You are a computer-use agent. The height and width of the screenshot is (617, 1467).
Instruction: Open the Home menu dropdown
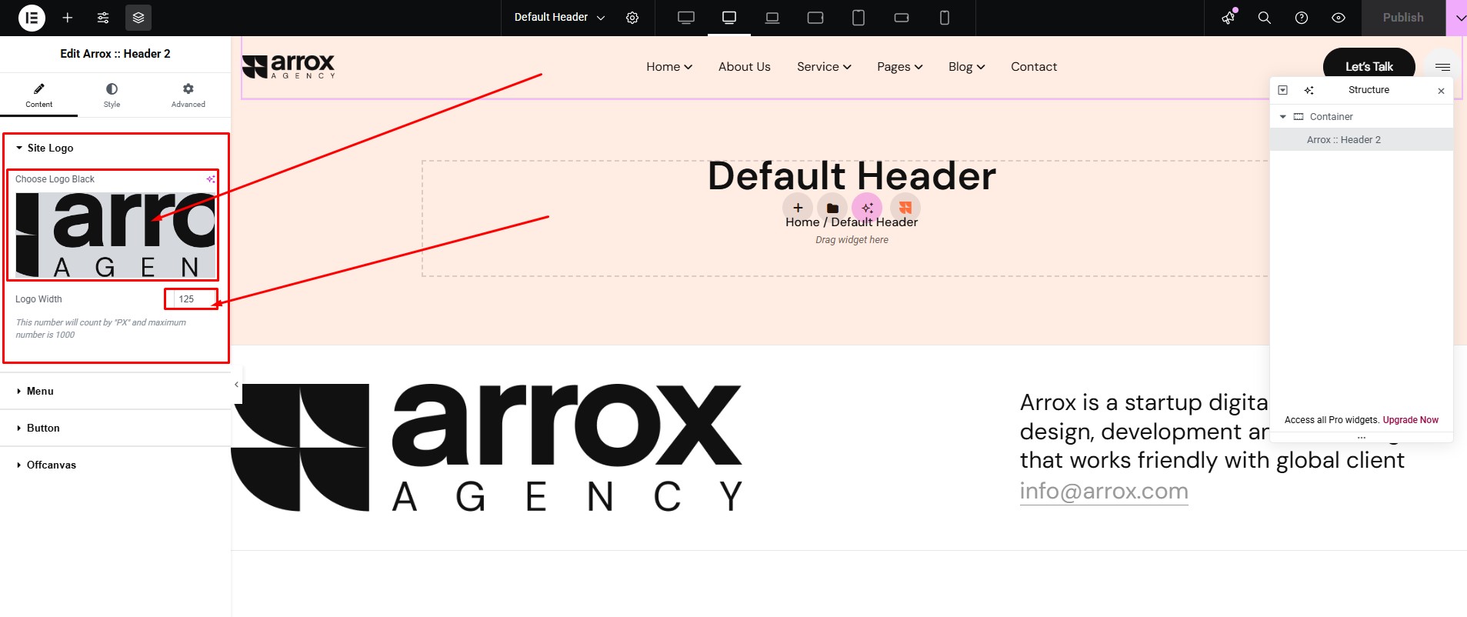tap(669, 67)
